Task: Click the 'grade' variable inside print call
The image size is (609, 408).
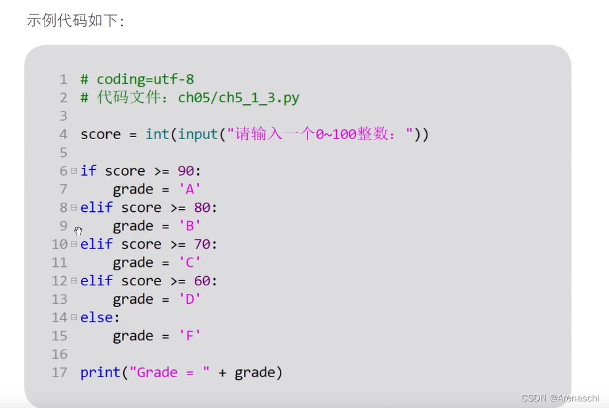Action: click(x=254, y=373)
